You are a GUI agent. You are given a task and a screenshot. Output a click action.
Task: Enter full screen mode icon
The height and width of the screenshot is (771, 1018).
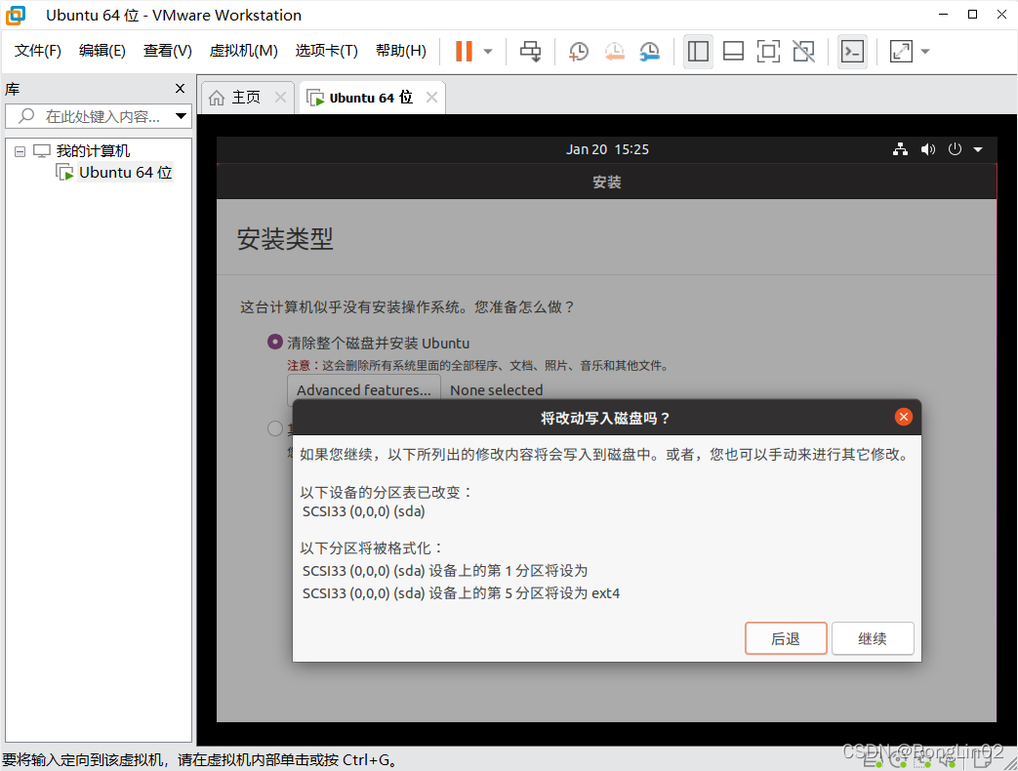769,52
